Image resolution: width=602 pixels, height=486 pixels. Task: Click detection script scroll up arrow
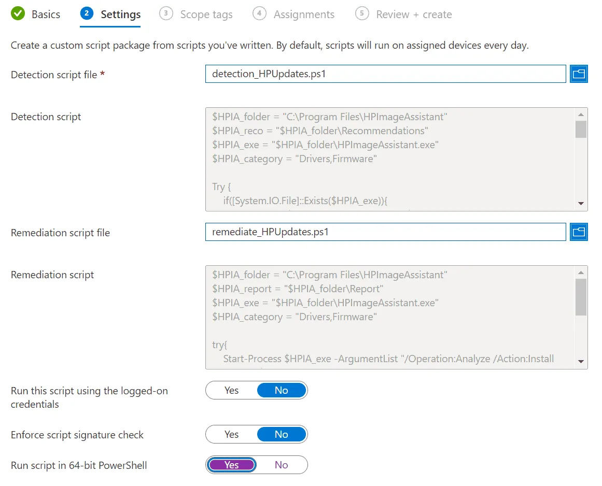click(x=581, y=115)
